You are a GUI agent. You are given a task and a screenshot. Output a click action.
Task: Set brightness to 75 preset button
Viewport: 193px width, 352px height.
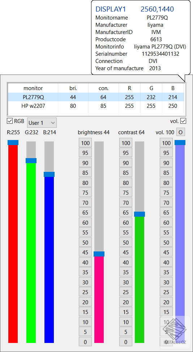click(x=85, y=193)
